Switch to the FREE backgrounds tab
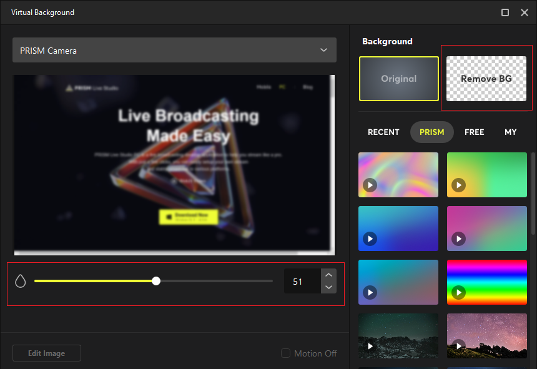537x369 pixels. (474, 132)
